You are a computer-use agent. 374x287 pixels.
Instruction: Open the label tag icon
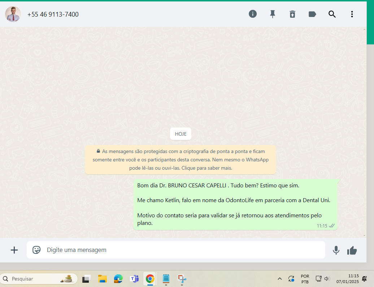(312, 14)
